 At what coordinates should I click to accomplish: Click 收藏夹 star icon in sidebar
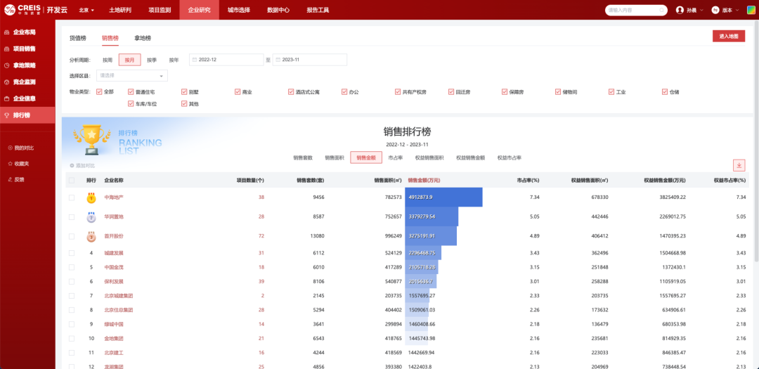pyautogui.click(x=10, y=164)
